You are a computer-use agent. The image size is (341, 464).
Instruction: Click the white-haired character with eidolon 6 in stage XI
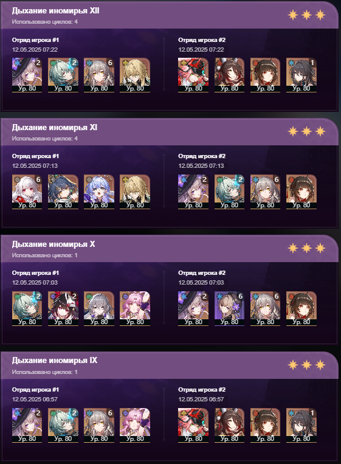27,192
